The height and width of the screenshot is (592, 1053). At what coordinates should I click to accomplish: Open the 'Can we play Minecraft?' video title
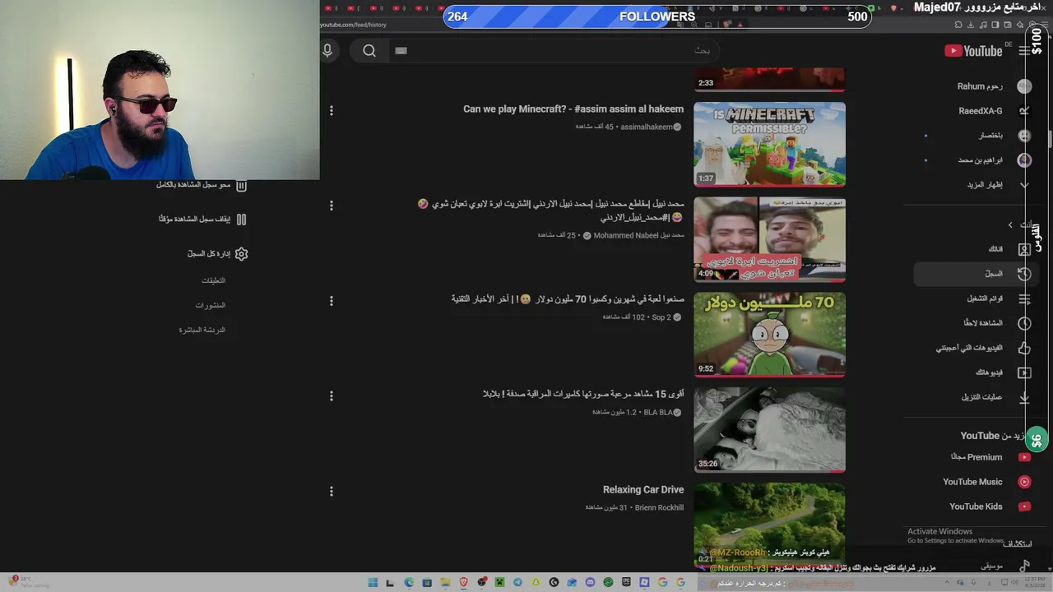click(x=573, y=109)
